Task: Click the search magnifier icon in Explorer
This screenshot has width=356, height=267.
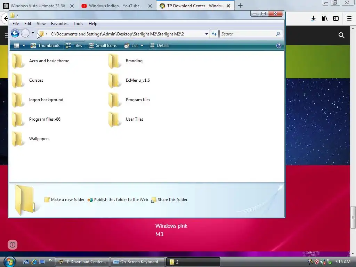Action: point(278,34)
